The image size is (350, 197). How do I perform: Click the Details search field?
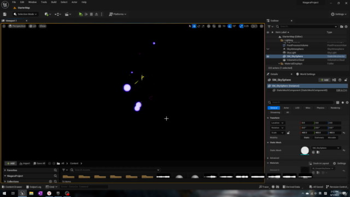(x=300, y=102)
